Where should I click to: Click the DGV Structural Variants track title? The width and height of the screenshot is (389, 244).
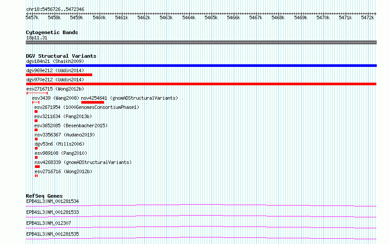click(x=61, y=56)
